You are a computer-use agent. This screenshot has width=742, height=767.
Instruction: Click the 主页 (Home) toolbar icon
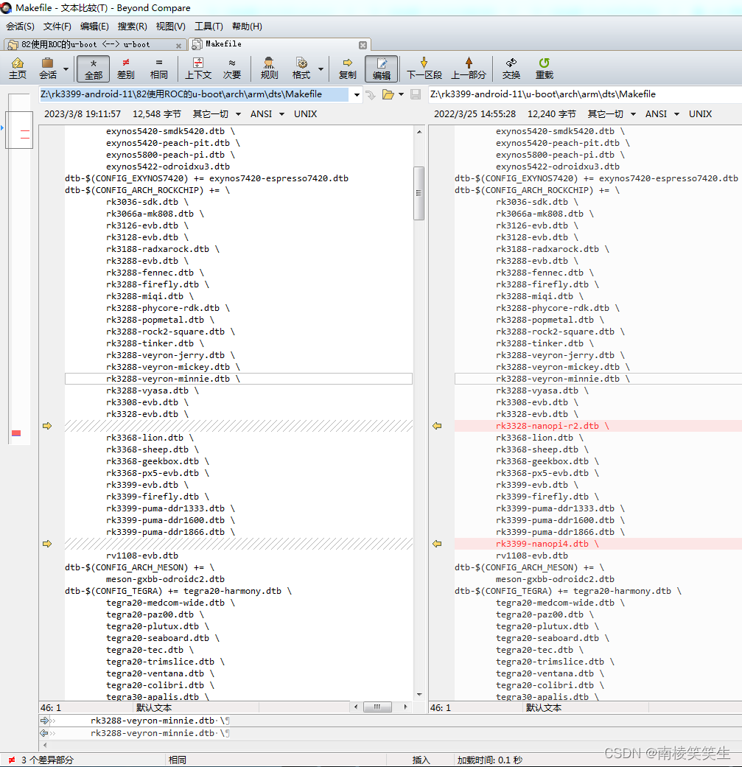coord(18,68)
